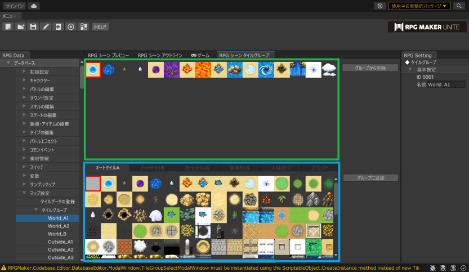Select the pencil edit tool icon
The image size is (469, 272).
pyautogui.click(x=46, y=26)
